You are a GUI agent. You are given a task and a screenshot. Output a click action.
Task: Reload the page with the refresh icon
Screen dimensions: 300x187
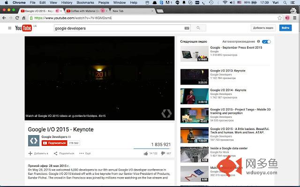coord(17,18)
